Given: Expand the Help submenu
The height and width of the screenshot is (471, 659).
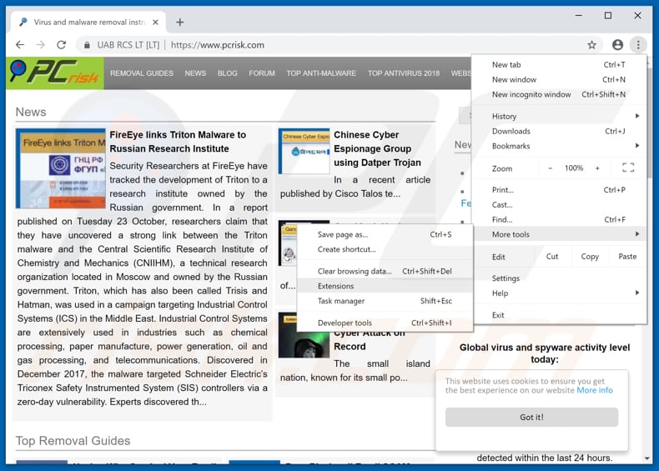Looking at the screenshot, I should pos(560,293).
